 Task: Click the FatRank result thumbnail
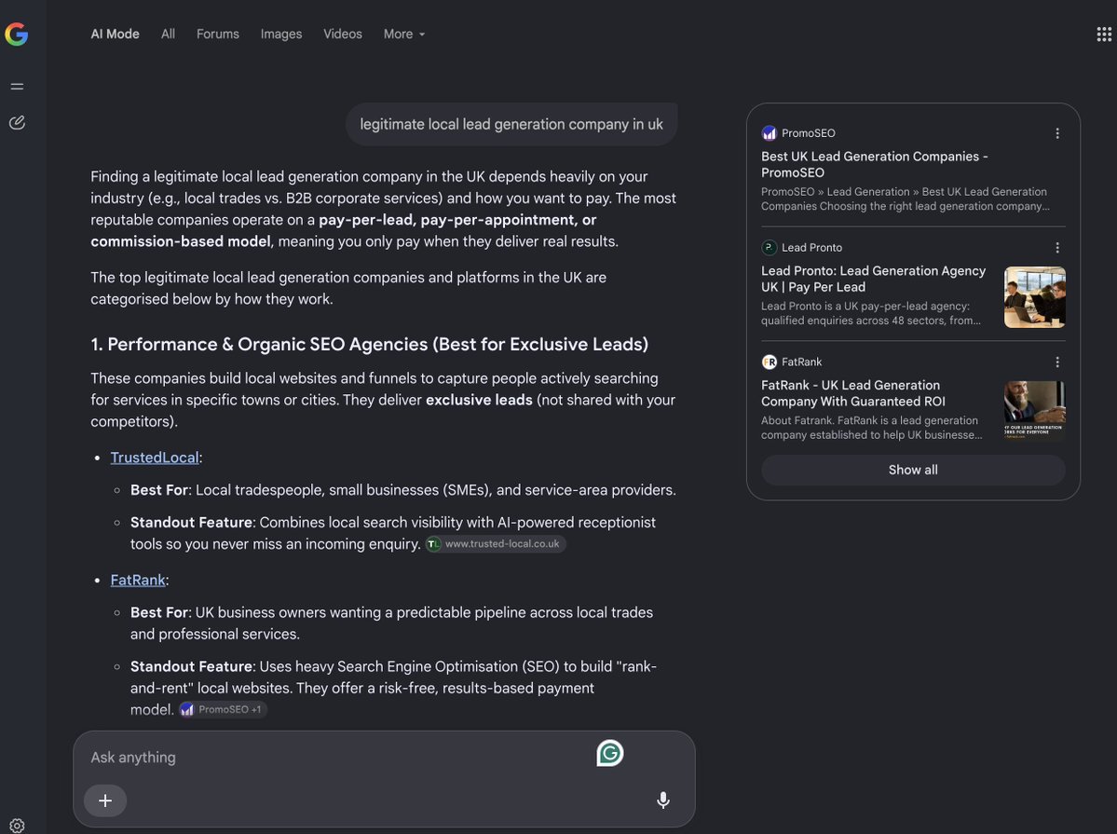tap(1034, 411)
